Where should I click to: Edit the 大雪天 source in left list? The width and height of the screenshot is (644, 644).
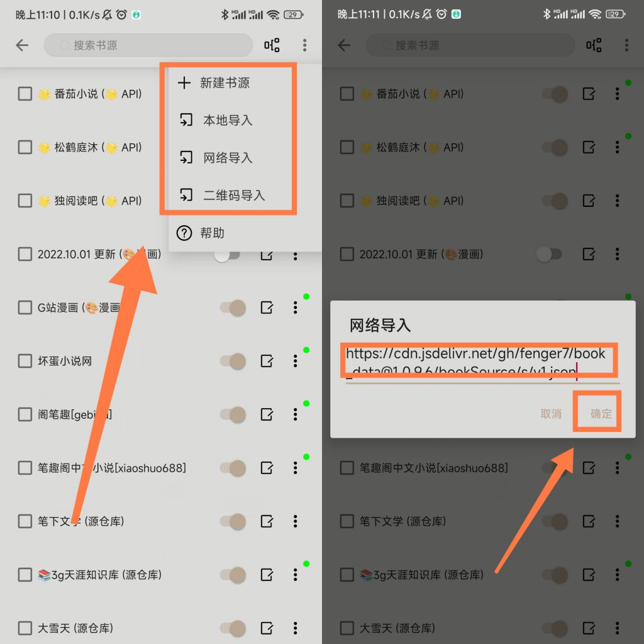pyautogui.click(x=267, y=628)
